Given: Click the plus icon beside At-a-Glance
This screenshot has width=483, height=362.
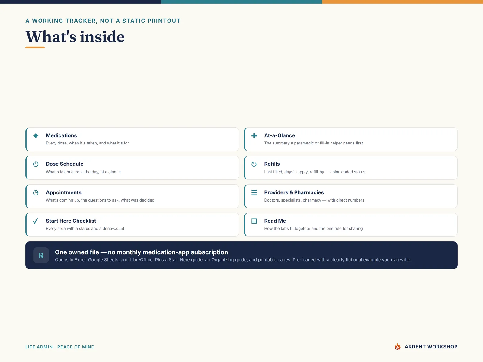Looking at the screenshot, I should (x=254, y=136).
